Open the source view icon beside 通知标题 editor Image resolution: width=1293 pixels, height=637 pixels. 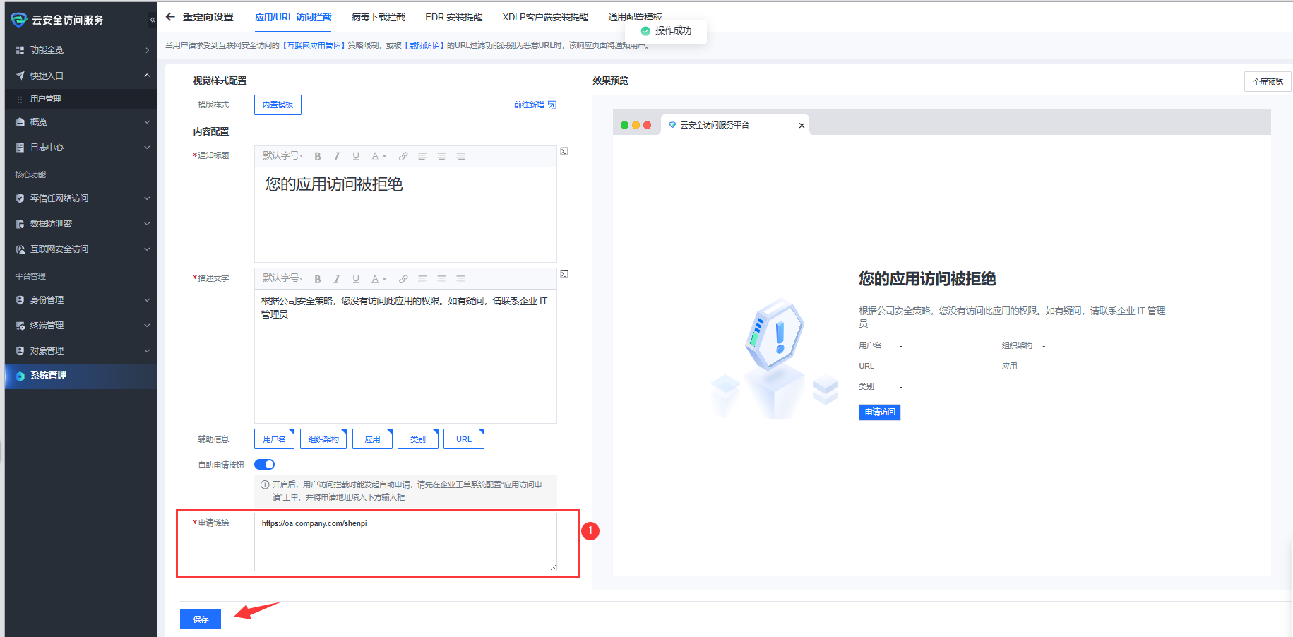[564, 151]
